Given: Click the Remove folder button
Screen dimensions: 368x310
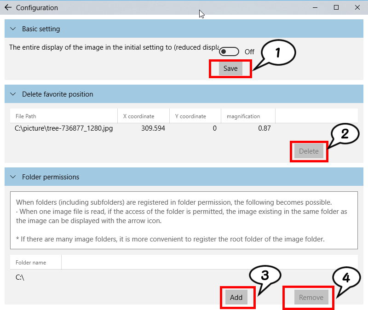Looking at the screenshot, I should click(x=311, y=298).
